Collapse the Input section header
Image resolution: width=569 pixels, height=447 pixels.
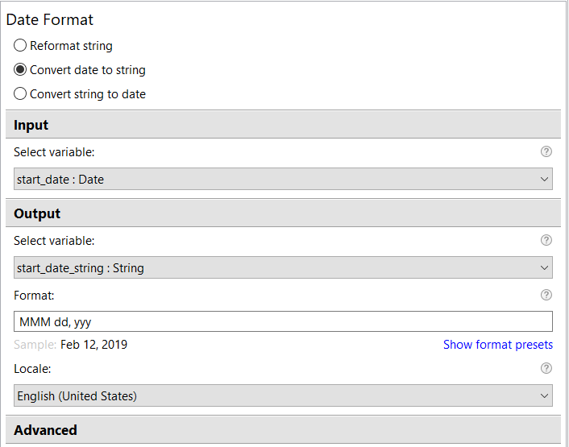coord(283,125)
